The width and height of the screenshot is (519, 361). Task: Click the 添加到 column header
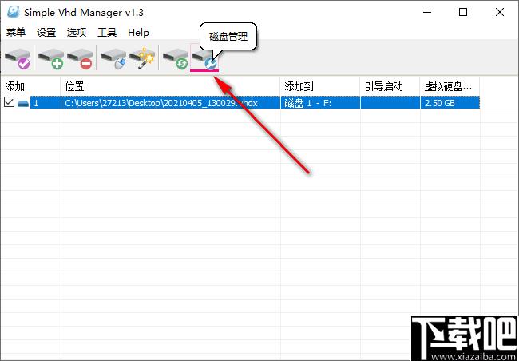(320, 86)
